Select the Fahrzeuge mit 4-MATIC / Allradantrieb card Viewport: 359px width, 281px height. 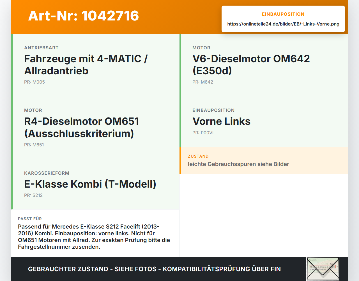(95, 65)
